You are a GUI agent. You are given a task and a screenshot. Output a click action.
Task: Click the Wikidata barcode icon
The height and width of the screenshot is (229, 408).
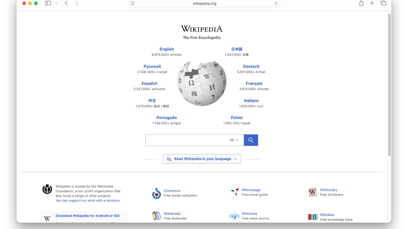coord(313,217)
